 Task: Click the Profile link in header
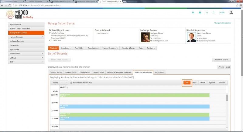[x=222, y=12]
